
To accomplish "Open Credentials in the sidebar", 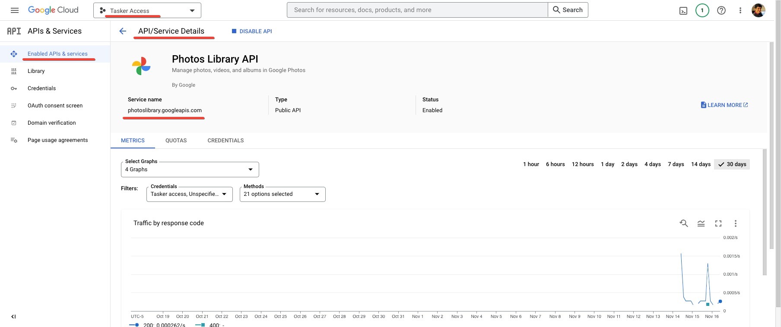I will click(x=42, y=88).
